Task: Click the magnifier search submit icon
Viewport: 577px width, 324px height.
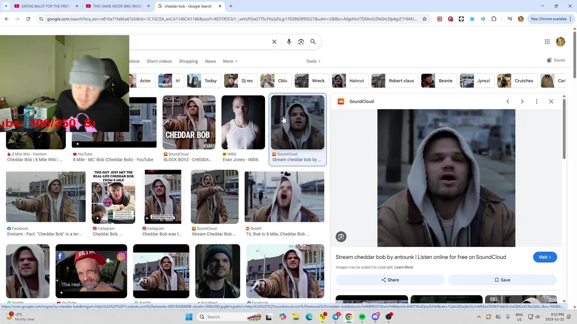Action: pyautogui.click(x=313, y=42)
